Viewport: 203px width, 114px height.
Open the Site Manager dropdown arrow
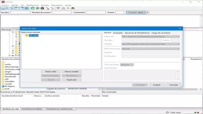(7, 8)
